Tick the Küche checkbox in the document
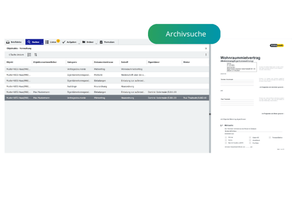Viewport: 296px width, 200px height. click(226, 140)
